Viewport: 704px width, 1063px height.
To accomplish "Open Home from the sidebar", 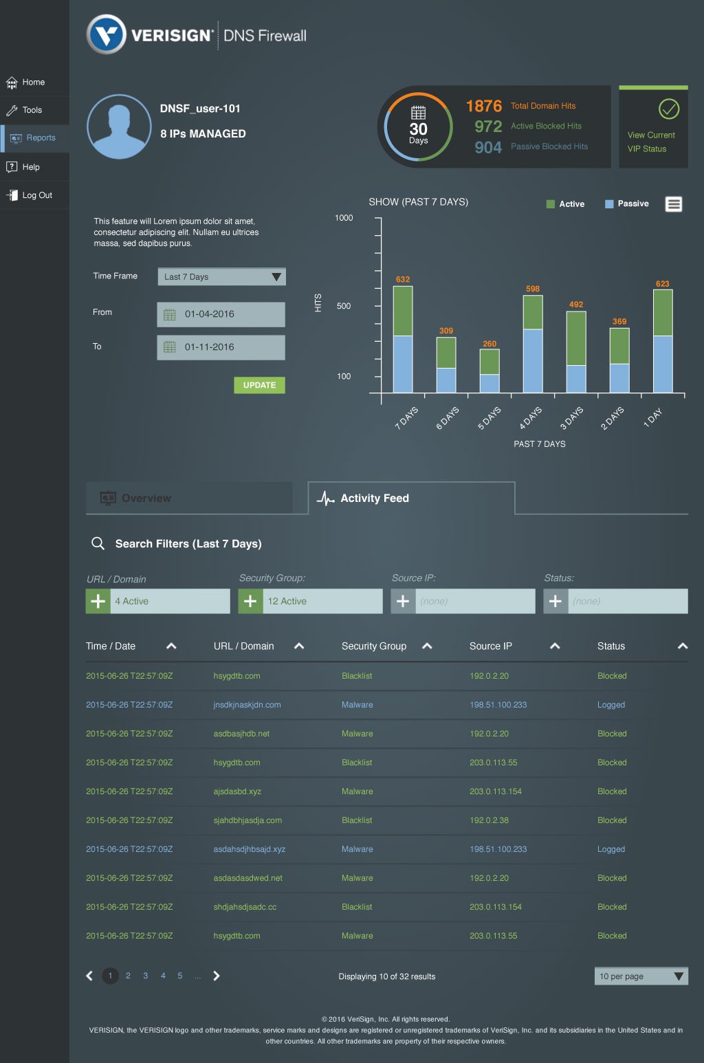I will [34, 83].
